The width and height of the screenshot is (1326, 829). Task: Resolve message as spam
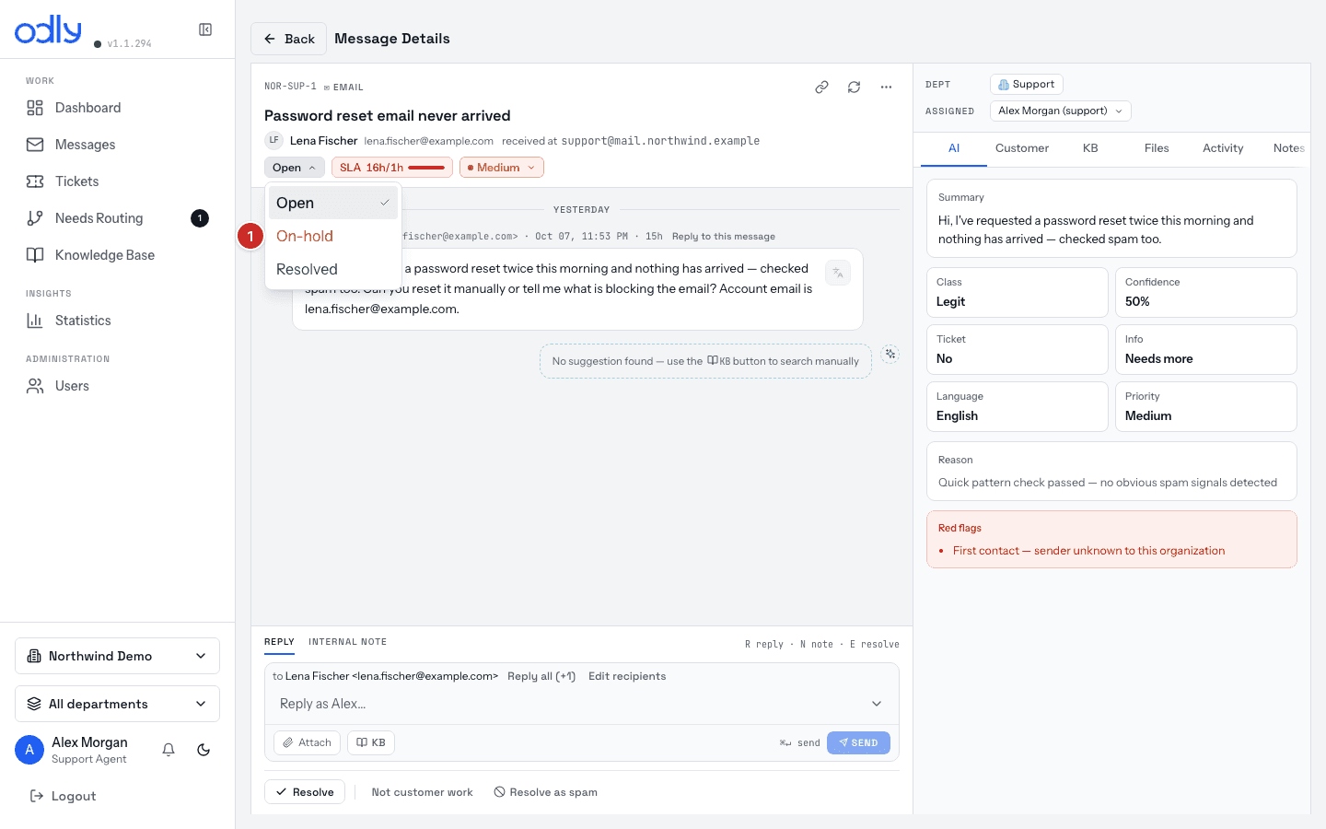click(x=546, y=792)
